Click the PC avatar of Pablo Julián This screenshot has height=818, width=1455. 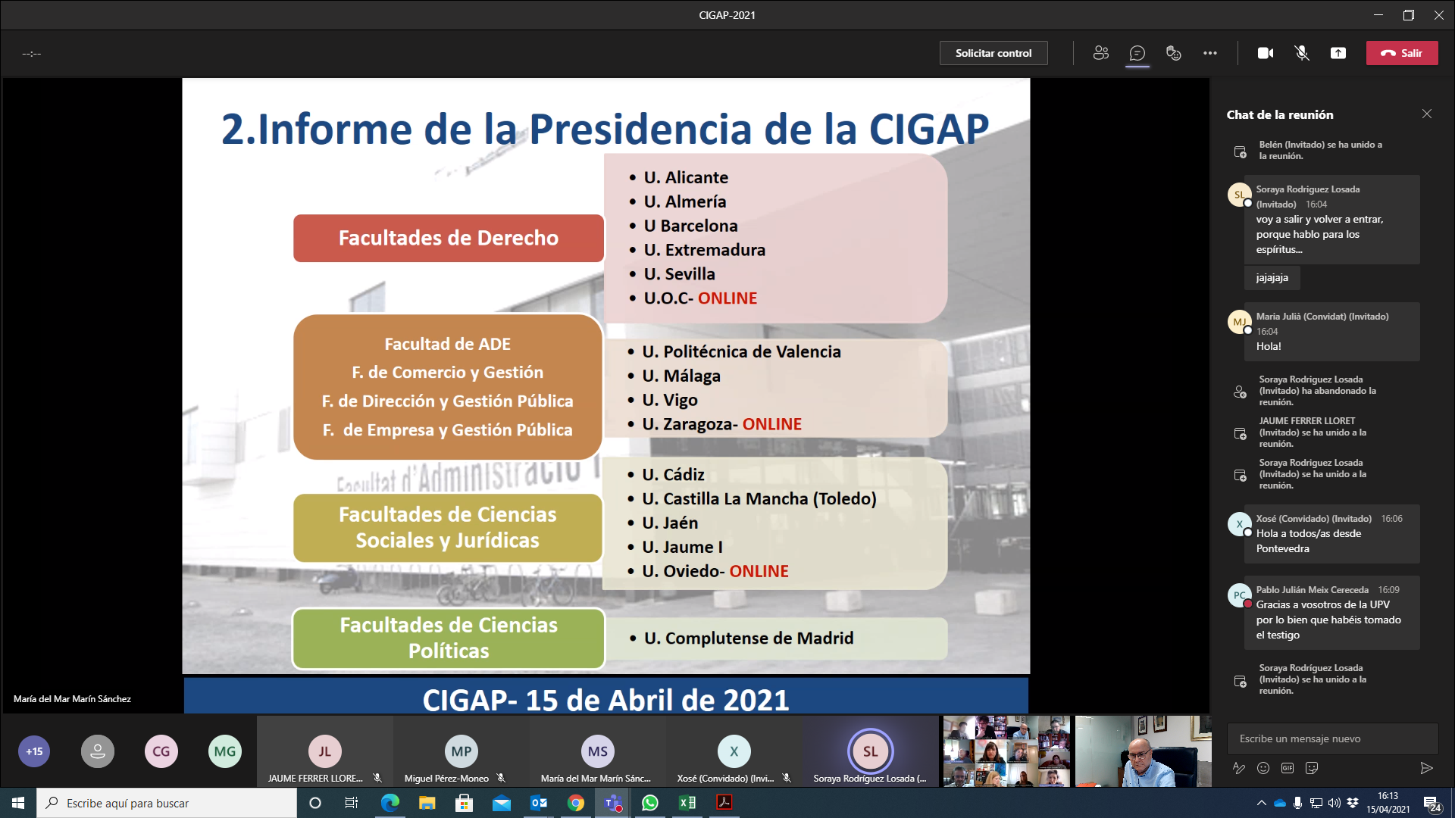click(1239, 595)
